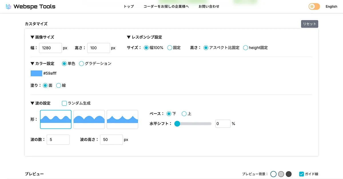Uncheck the ガイド線 checkbox

click(302, 174)
